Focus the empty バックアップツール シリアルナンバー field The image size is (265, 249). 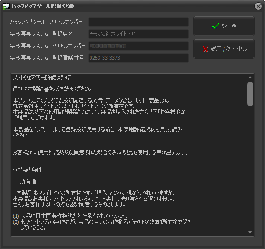tap(138, 22)
